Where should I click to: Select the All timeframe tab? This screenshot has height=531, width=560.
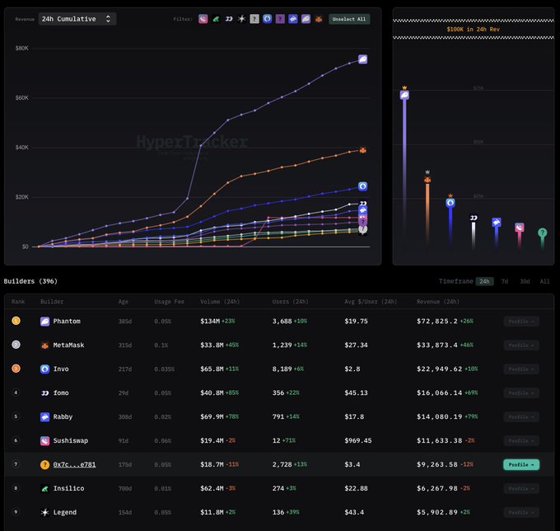coord(544,281)
